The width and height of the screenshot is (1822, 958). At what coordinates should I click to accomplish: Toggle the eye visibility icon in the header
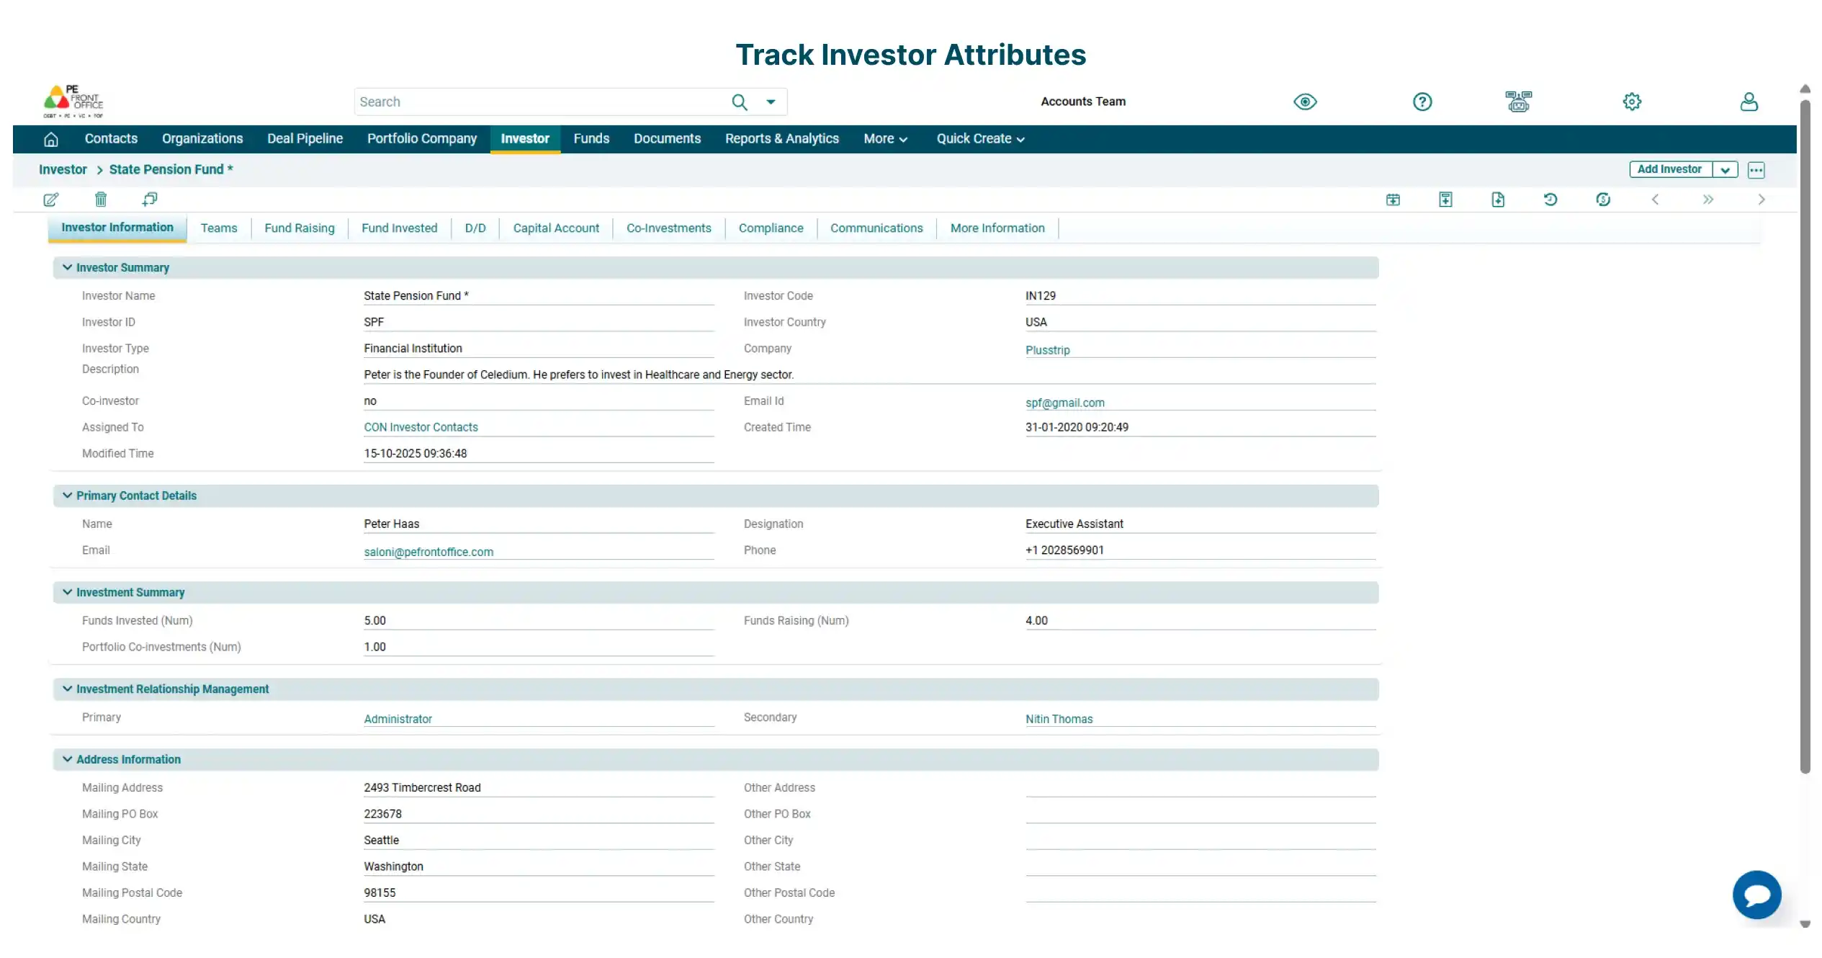pyautogui.click(x=1305, y=102)
